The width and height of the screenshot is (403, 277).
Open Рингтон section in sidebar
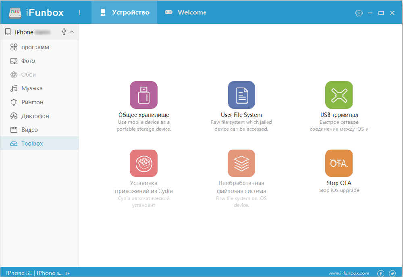point(32,102)
